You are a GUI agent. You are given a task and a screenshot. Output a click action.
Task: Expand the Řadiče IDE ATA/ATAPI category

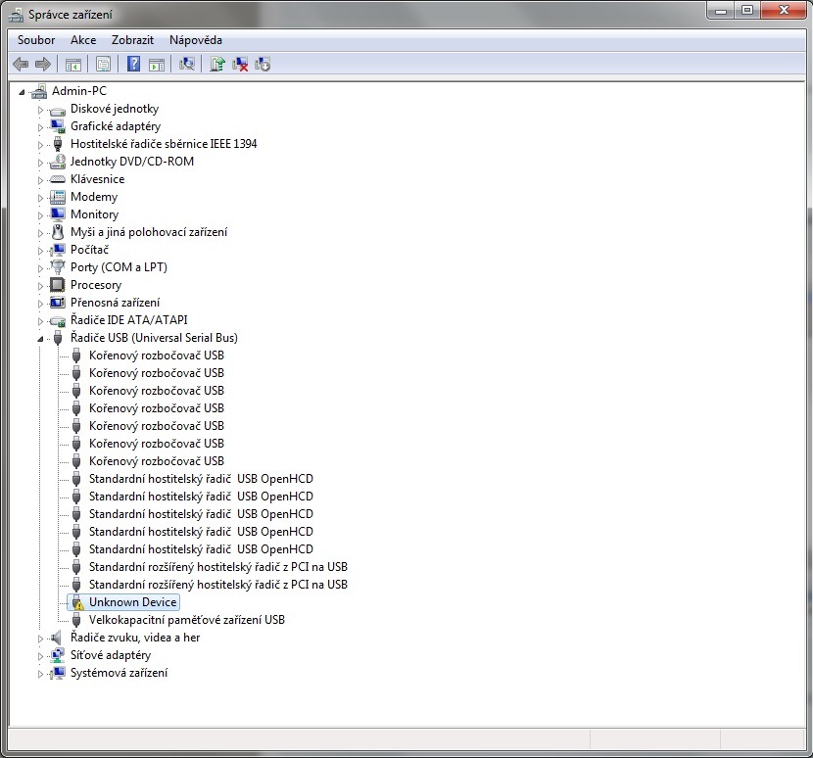40,321
